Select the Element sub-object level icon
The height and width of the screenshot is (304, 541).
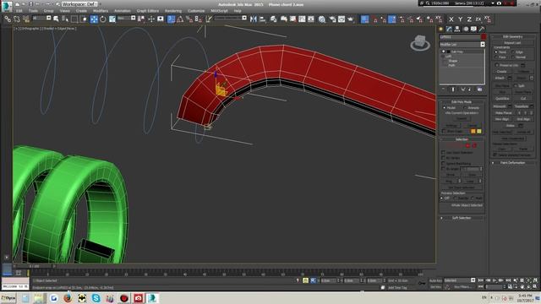[x=474, y=145]
